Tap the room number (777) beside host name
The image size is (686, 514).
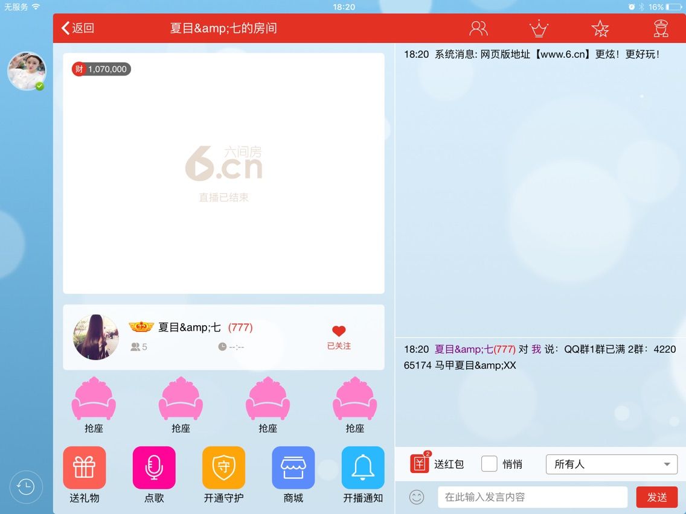(240, 327)
